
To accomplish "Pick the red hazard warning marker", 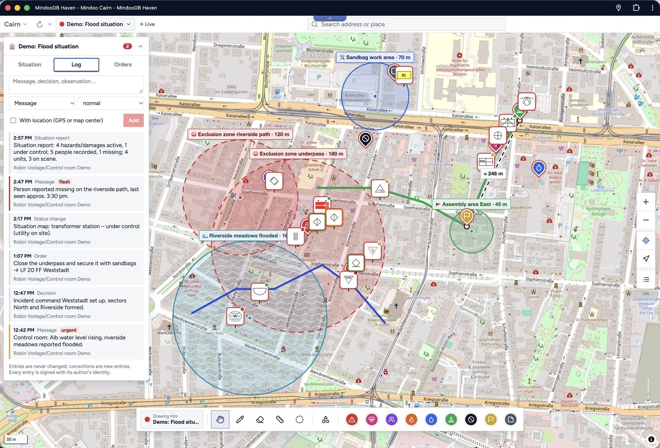I will pyautogui.click(x=351, y=419).
